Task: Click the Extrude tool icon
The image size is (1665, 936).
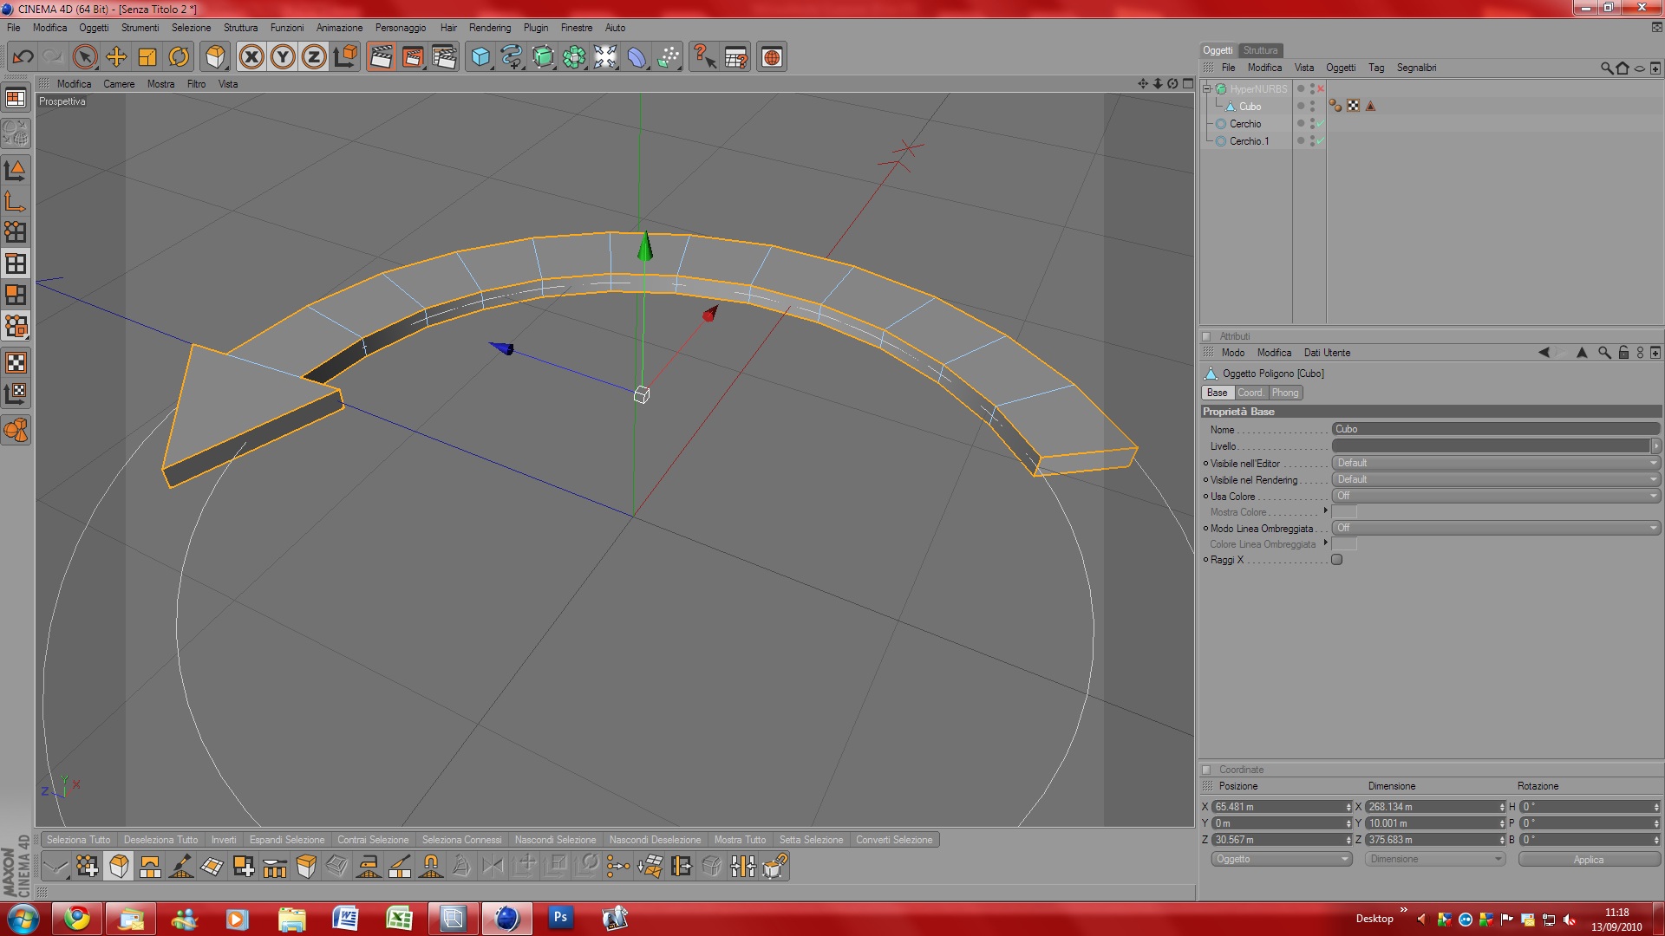Action: pyautogui.click(x=306, y=866)
